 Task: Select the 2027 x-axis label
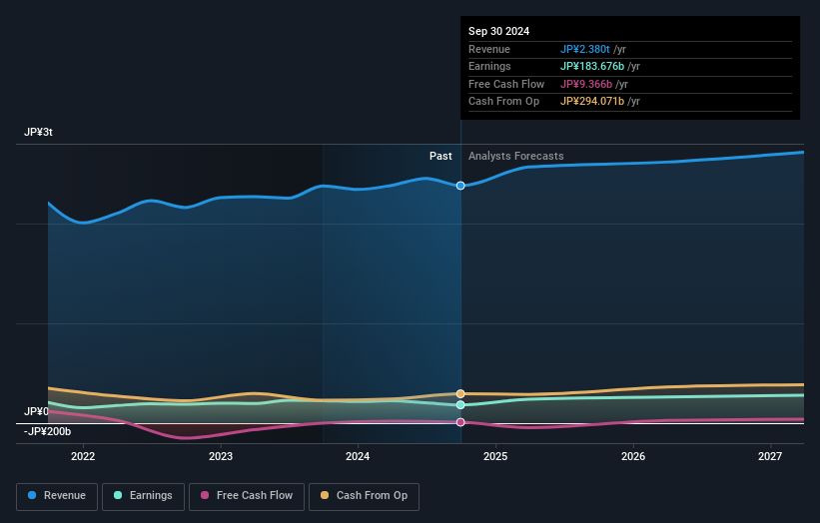click(x=770, y=457)
